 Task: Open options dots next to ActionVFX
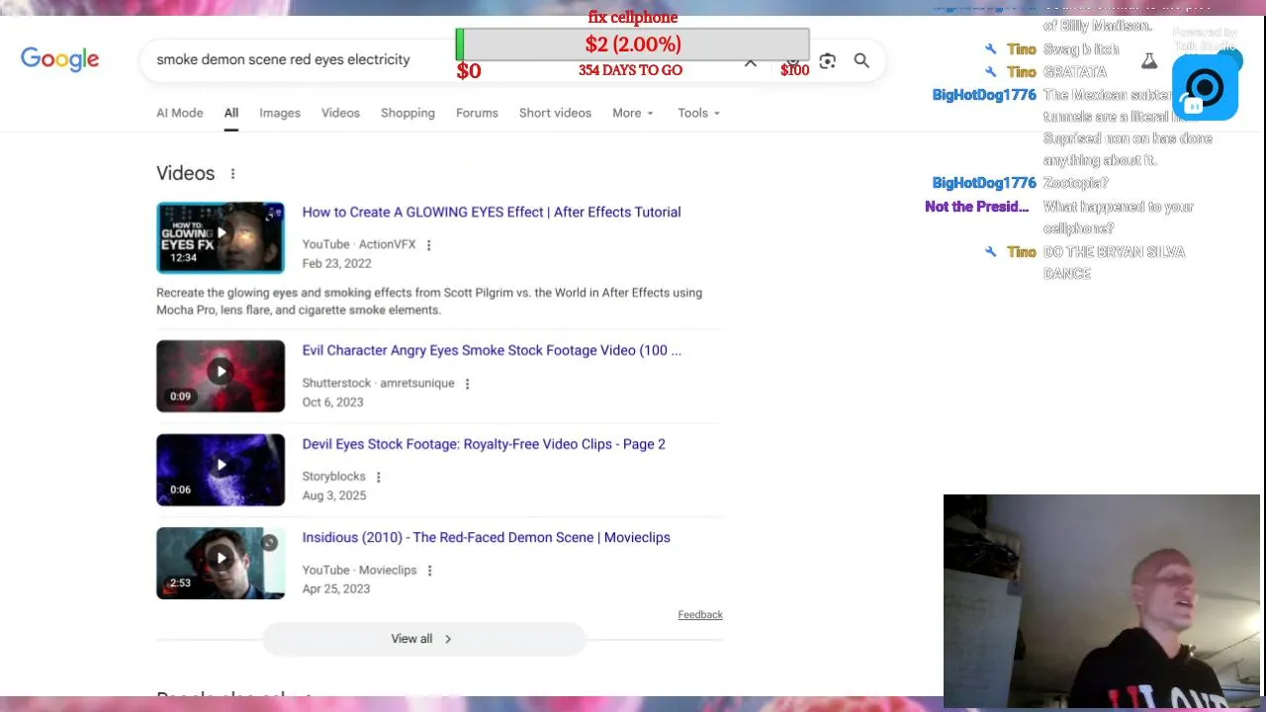428,245
